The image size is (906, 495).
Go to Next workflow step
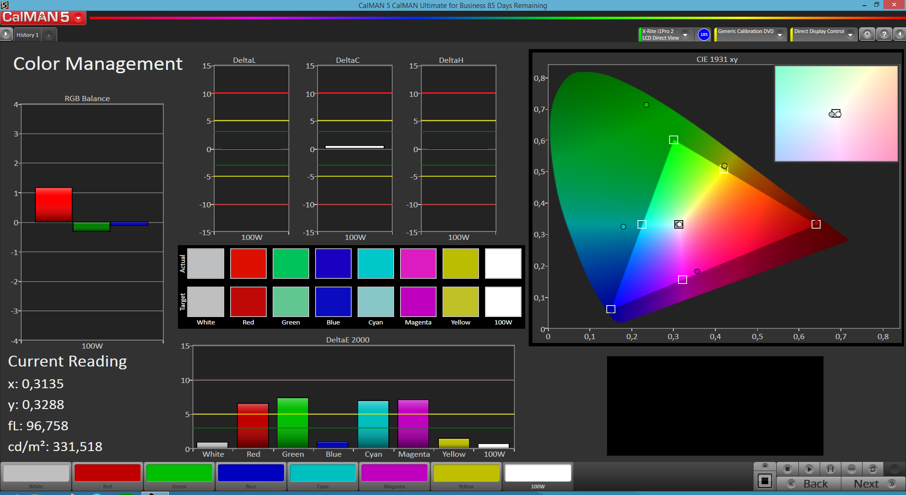[873, 484]
